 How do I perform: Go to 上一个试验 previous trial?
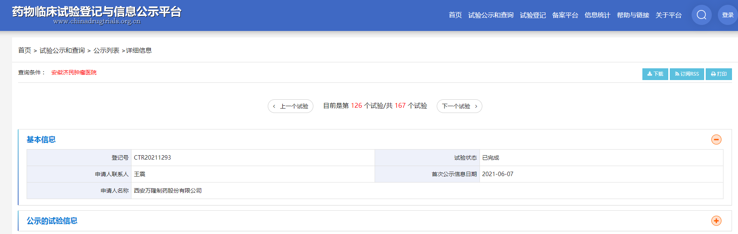pyautogui.click(x=290, y=106)
